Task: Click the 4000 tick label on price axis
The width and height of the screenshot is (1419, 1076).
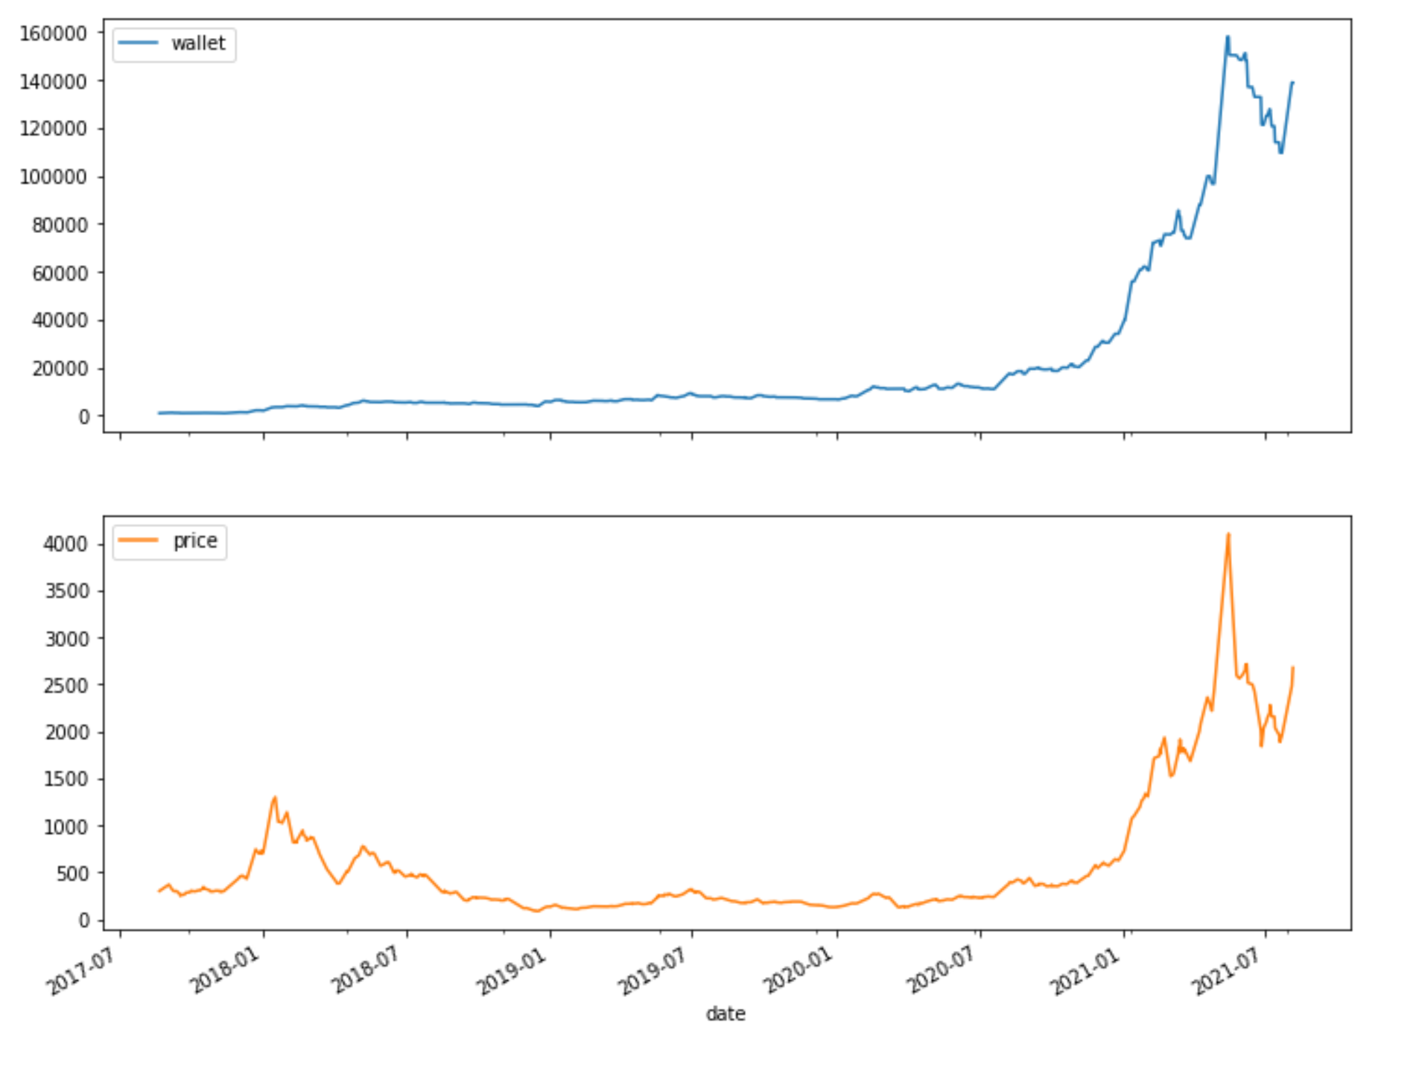Action: [x=66, y=544]
